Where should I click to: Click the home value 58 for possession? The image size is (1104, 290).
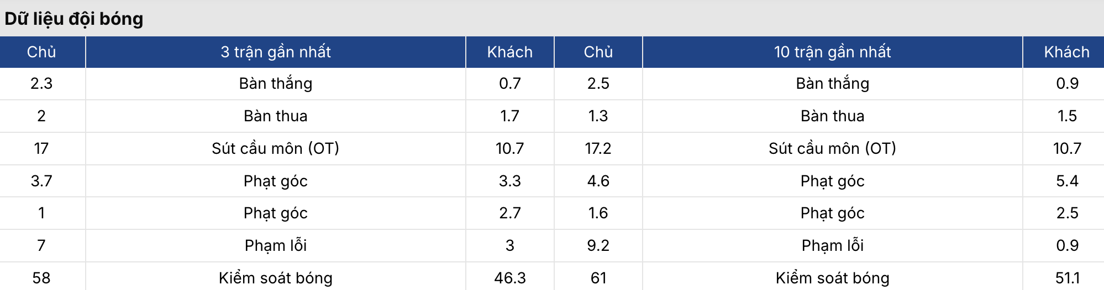pos(41,278)
